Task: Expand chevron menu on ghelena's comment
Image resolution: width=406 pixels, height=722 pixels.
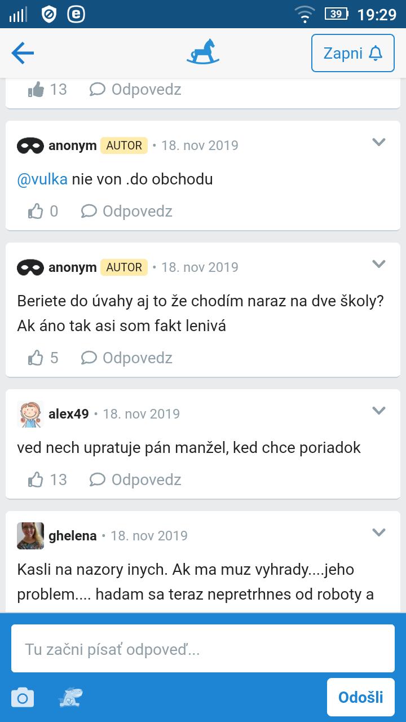Action: tap(379, 532)
